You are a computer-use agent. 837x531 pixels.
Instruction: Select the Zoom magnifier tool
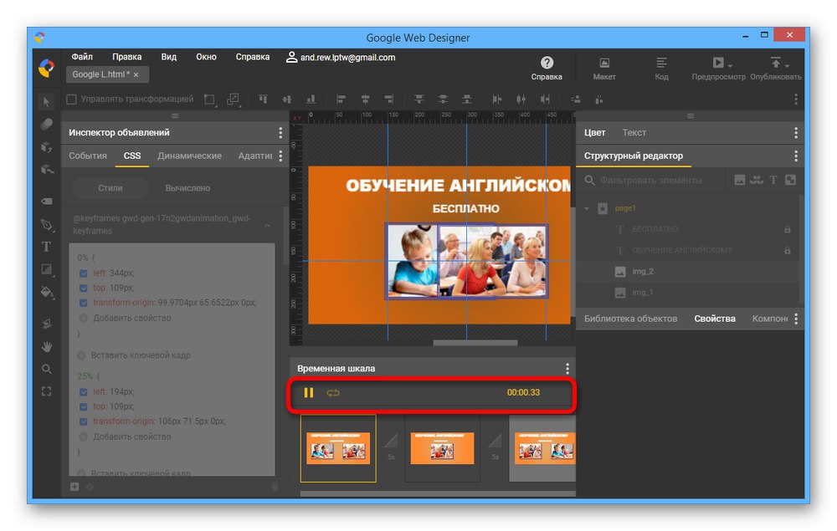(46, 369)
